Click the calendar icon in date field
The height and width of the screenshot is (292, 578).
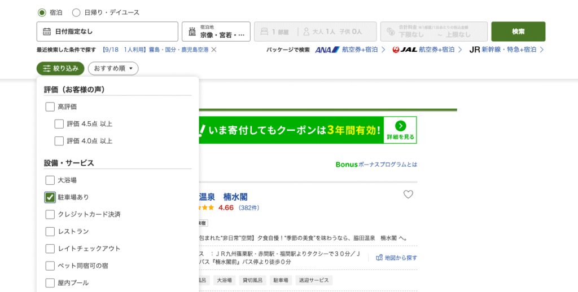(x=46, y=32)
